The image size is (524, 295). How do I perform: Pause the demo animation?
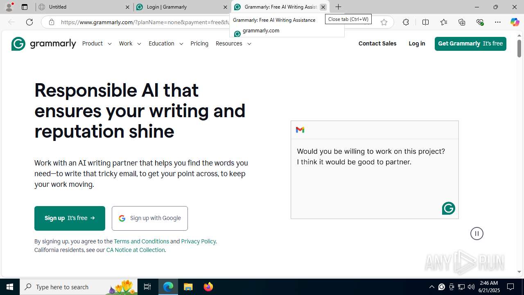point(477,234)
